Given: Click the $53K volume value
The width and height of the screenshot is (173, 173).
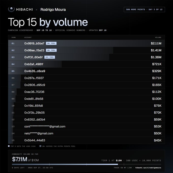Looking at the screenshot, I should tap(158, 126).
